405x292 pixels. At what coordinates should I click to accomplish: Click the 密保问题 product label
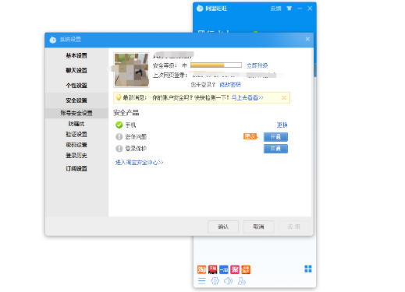tap(136, 137)
